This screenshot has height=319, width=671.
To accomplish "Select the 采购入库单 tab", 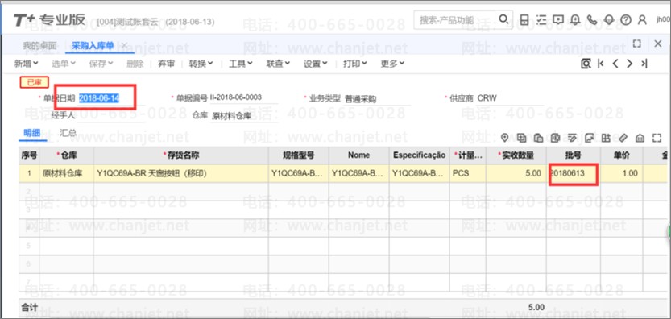I will [x=93, y=45].
